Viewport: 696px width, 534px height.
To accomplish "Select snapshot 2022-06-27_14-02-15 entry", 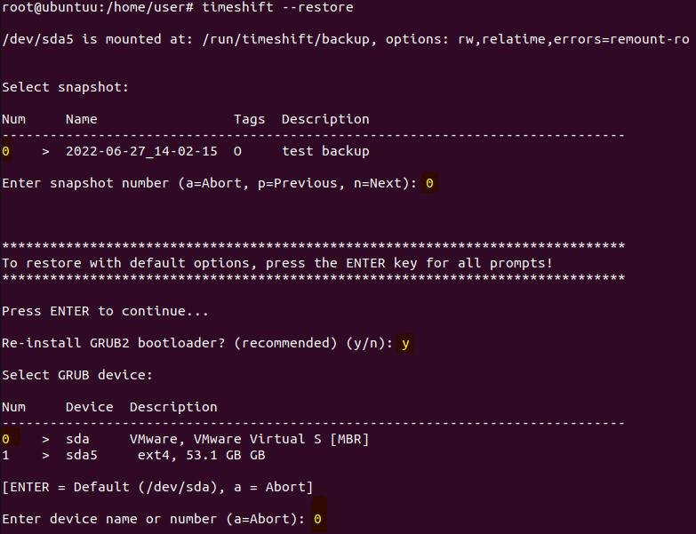I will click(141, 151).
